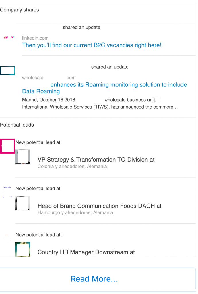Click the wholesale domain source label
Image resolution: width=198 pixels, height=294 pixels.
click(x=49, y=78)
